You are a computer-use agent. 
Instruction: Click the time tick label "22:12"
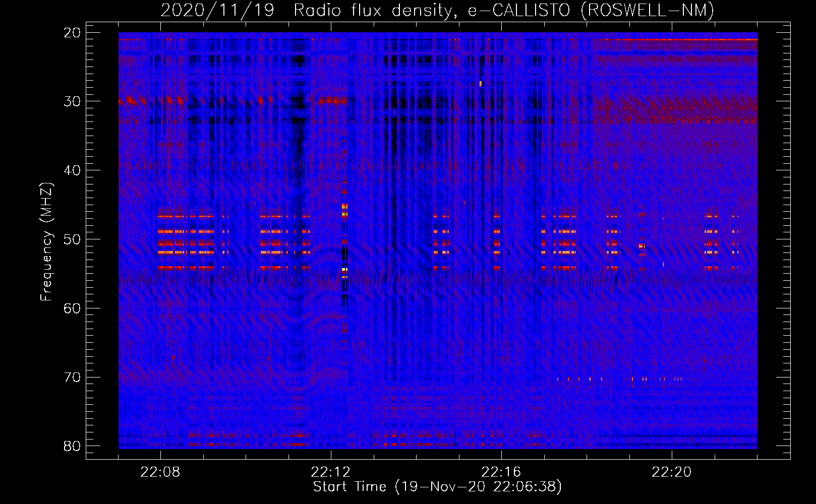(x=331, y=472)
